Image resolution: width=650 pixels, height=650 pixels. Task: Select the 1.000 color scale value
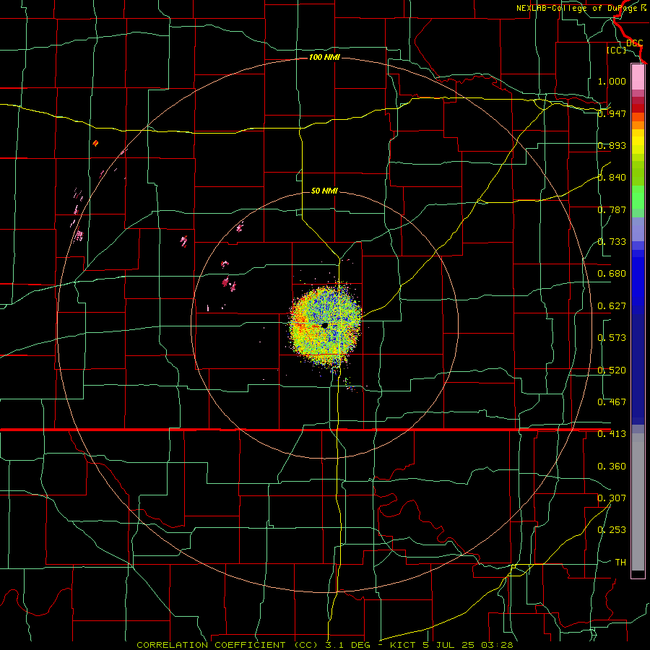(x=612, y=81)
